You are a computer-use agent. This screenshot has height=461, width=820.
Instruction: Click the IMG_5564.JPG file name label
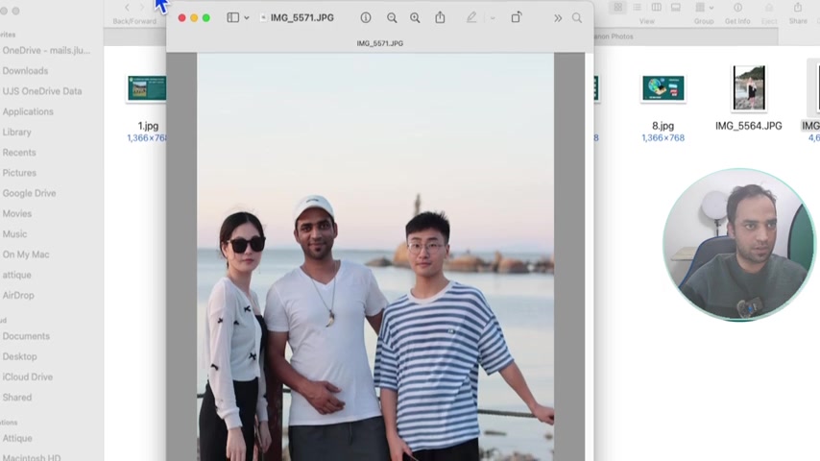point(748,126)
